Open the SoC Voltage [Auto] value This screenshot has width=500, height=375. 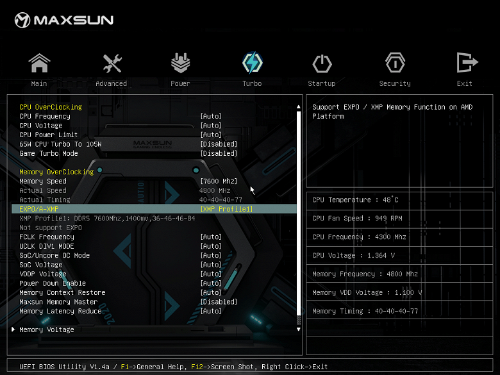pos(211,265)
